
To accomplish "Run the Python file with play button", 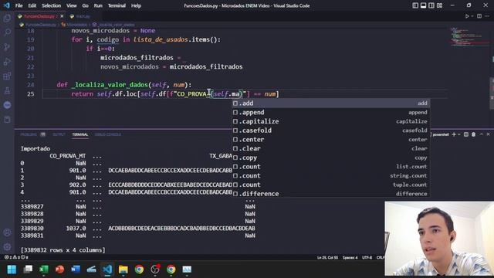I will coord(467,16).
